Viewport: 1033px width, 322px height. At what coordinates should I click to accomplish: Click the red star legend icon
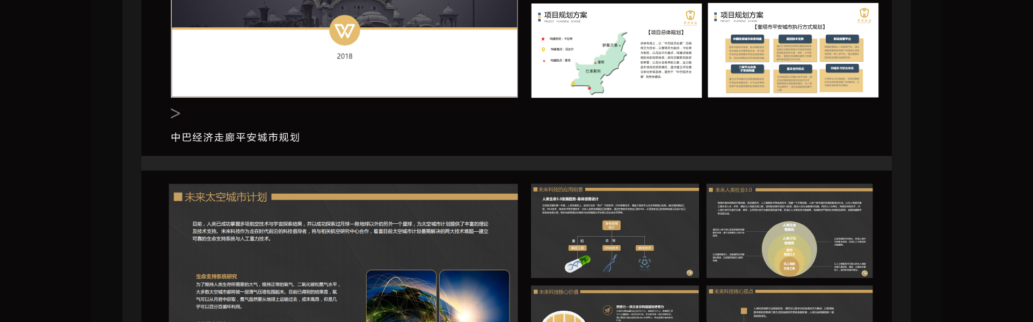point(543,39)
